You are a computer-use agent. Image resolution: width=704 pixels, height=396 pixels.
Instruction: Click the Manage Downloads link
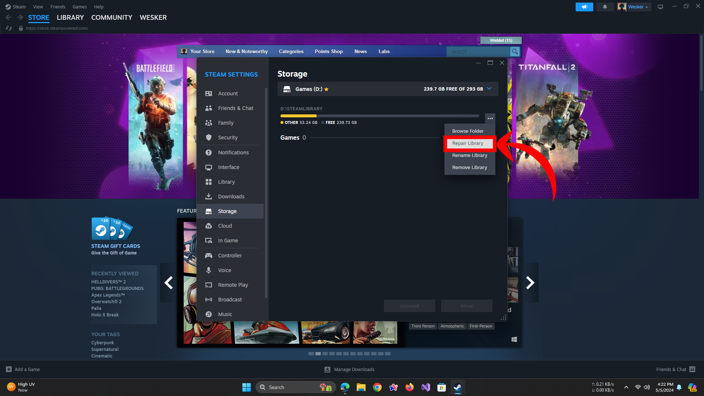coord(354,369)
